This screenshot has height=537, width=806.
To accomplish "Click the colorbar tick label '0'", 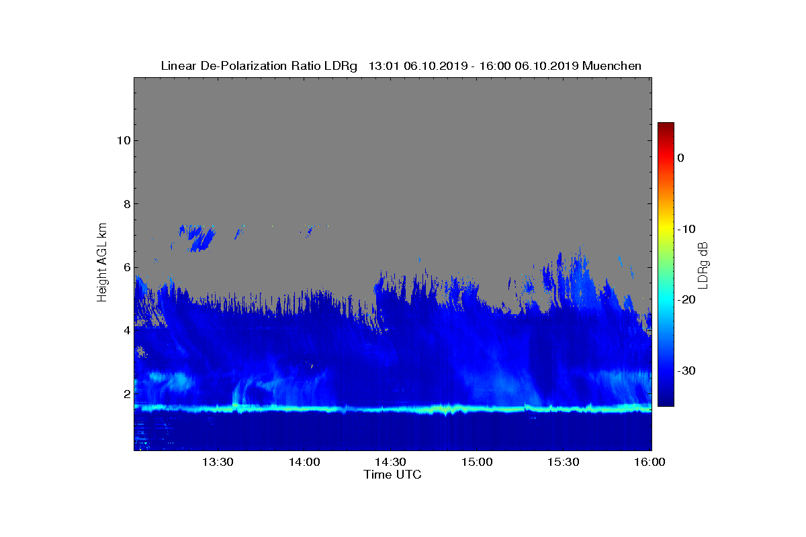I will 680,158.
